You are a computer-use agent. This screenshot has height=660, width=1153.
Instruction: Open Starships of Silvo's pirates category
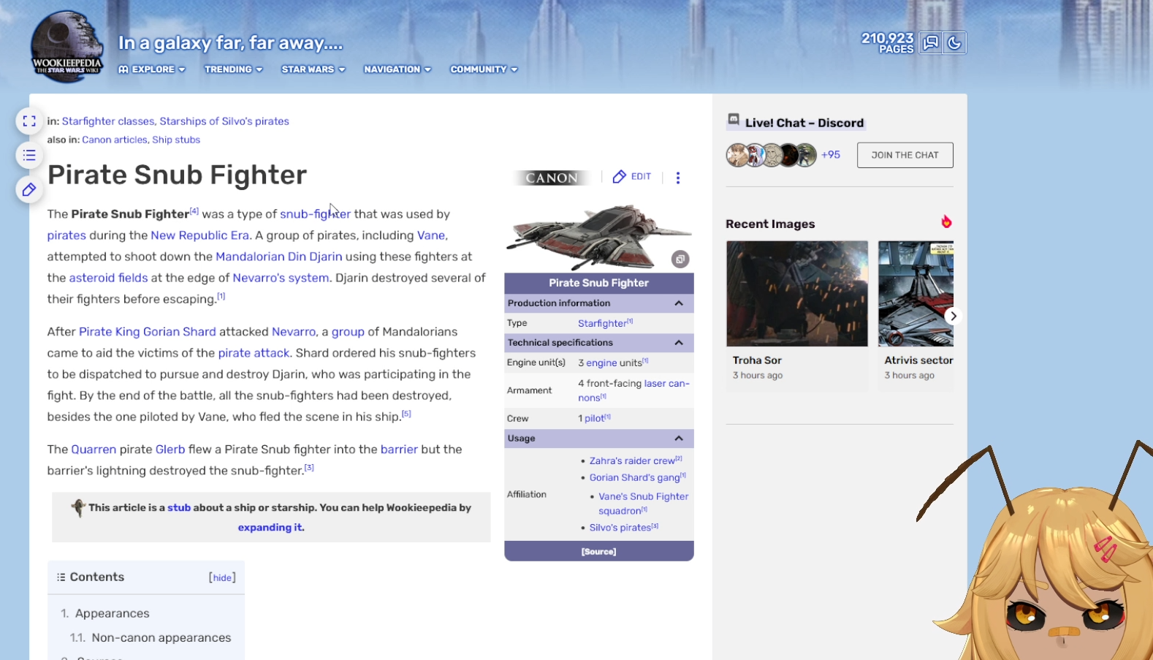(224, 121)
